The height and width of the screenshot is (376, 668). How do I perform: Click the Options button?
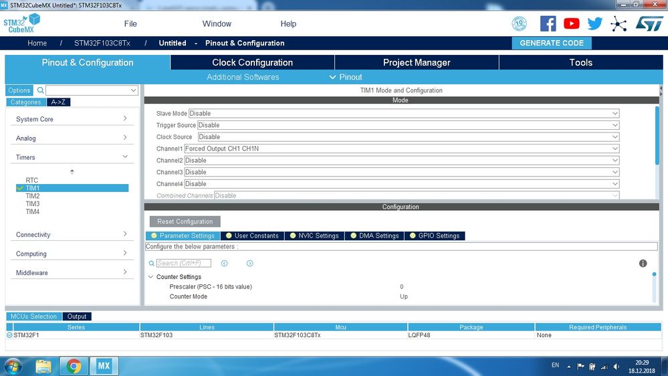[19, 90]
